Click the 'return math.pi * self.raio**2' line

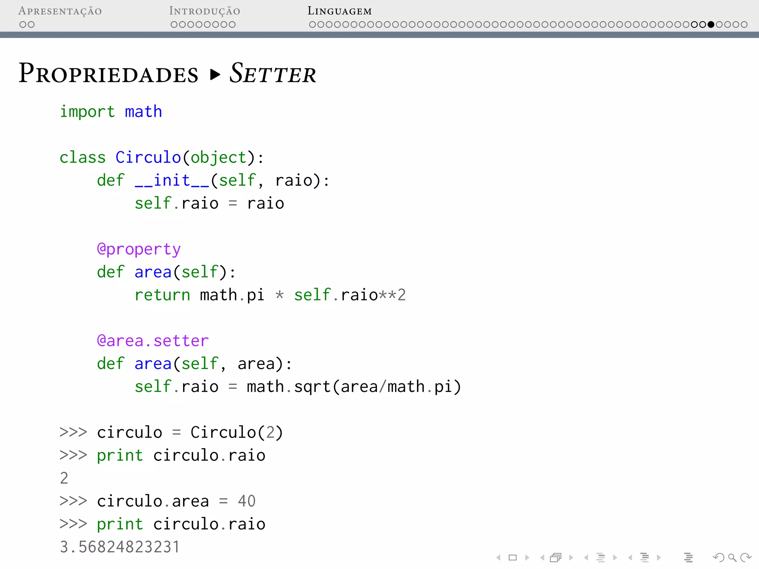pos(270,295)
